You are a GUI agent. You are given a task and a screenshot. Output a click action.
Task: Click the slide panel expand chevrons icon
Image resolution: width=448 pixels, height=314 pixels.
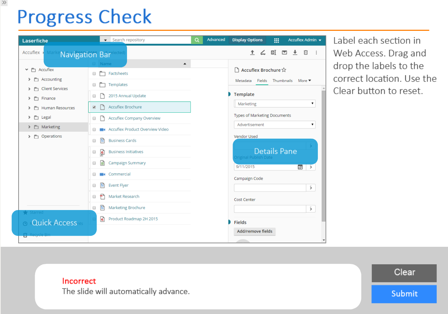click(x=4, y=2)
